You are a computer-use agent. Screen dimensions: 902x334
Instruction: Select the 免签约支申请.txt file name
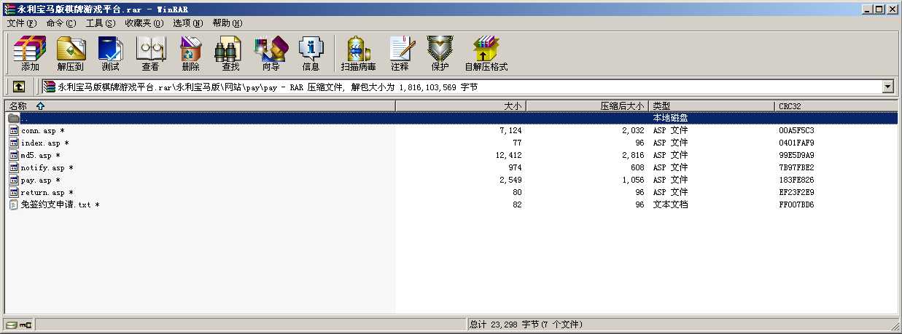click(60, 205)
